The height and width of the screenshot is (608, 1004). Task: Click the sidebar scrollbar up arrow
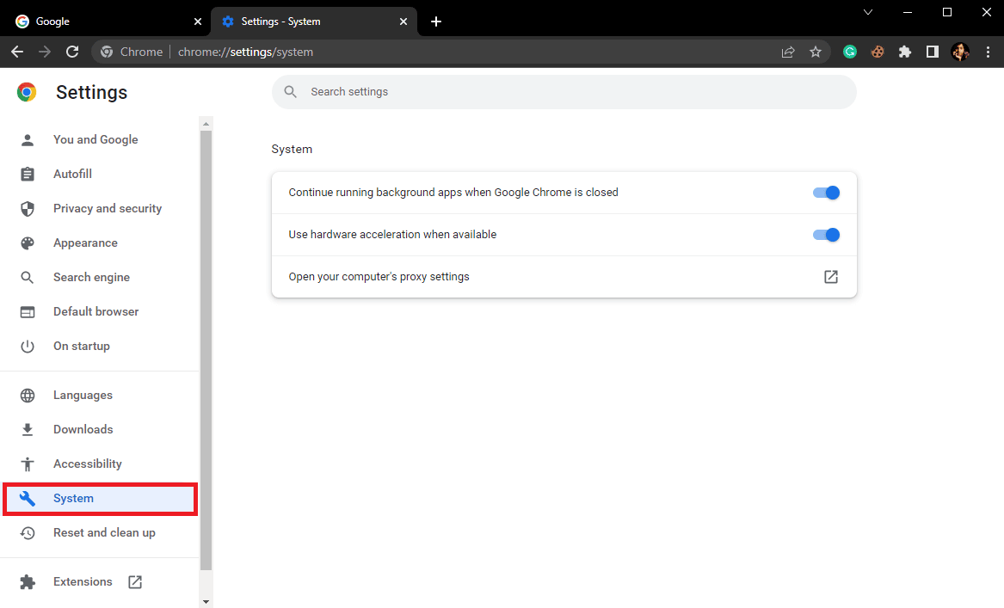point(206,124)
